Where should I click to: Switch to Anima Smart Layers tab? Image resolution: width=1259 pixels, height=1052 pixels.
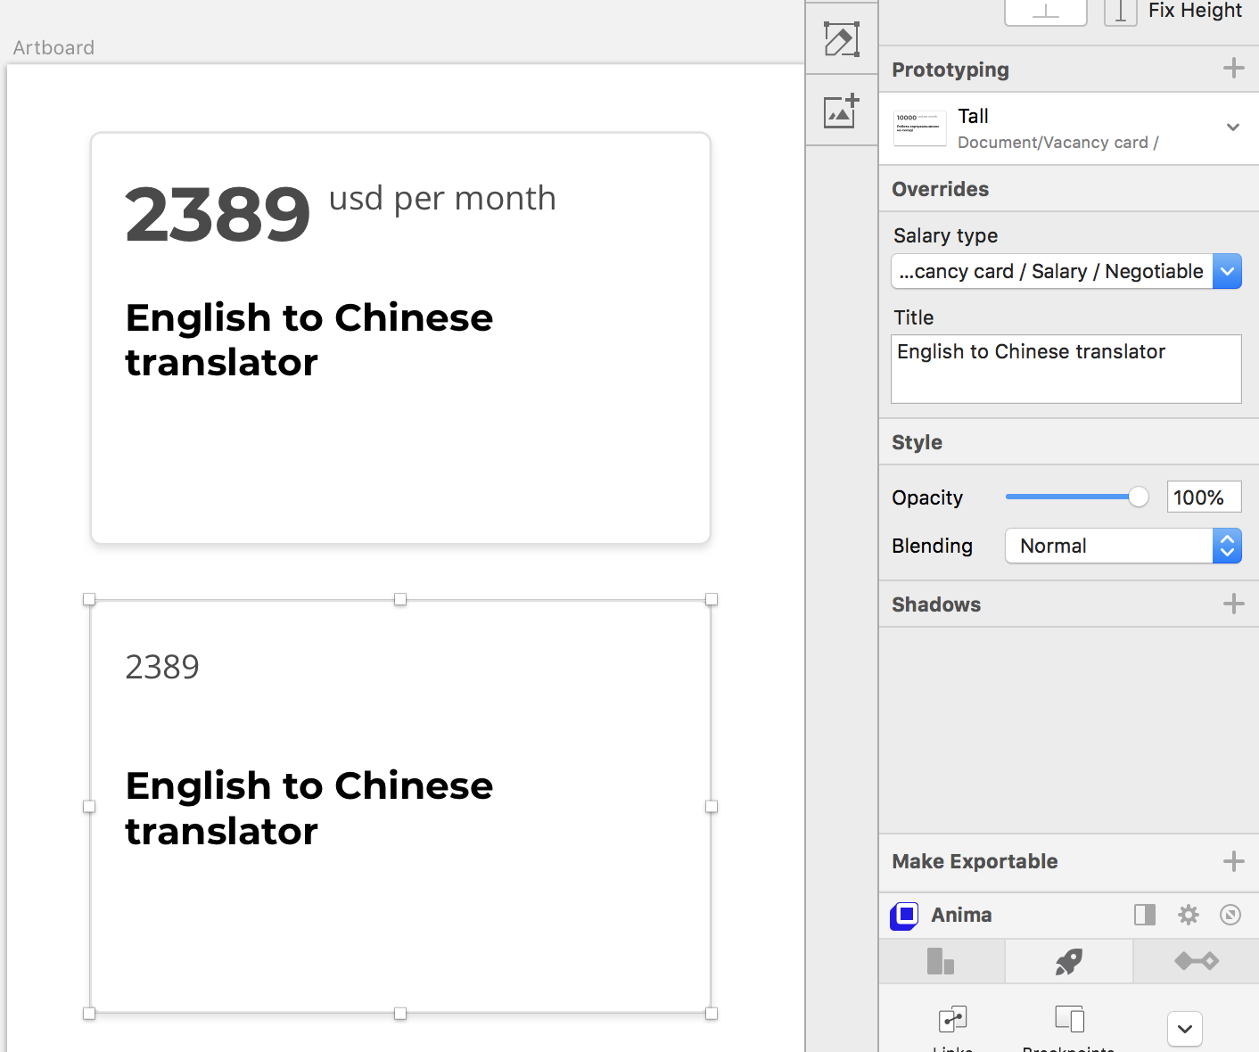(1196, 961)
